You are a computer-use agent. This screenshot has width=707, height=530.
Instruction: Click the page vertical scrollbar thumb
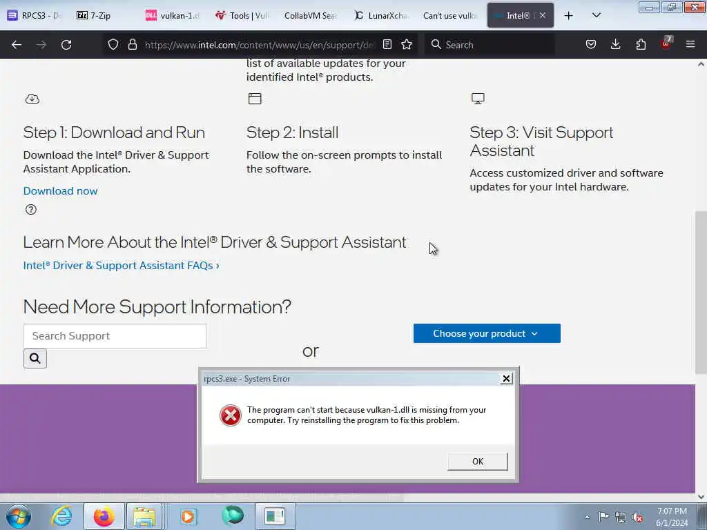(701, 293)
